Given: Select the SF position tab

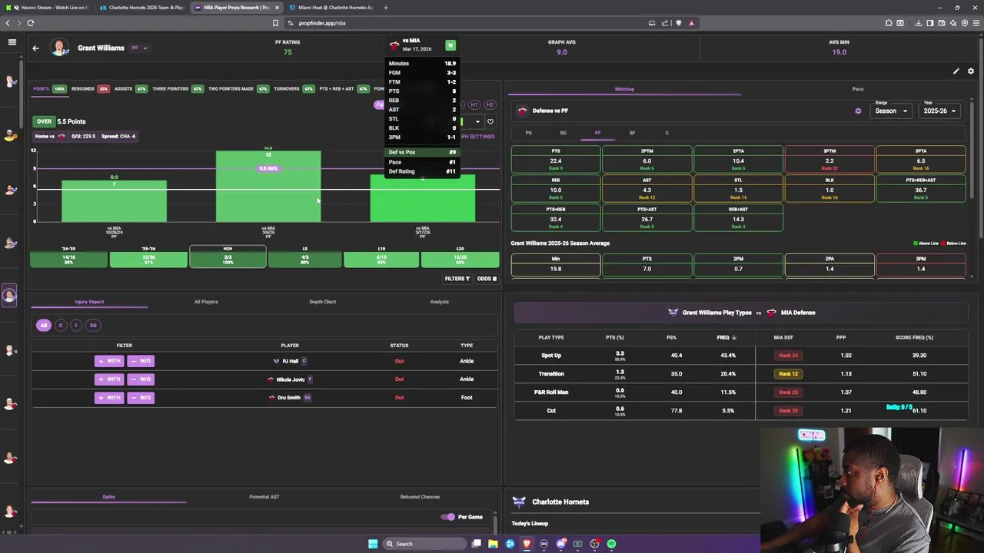Looking at the screenshot, I should click(632, 133).
